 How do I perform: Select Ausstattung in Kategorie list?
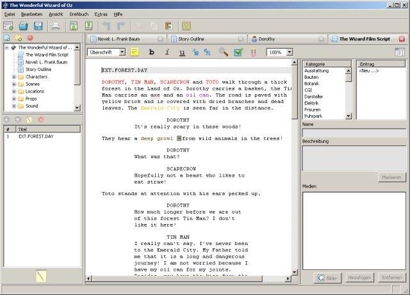pos(316,71)
